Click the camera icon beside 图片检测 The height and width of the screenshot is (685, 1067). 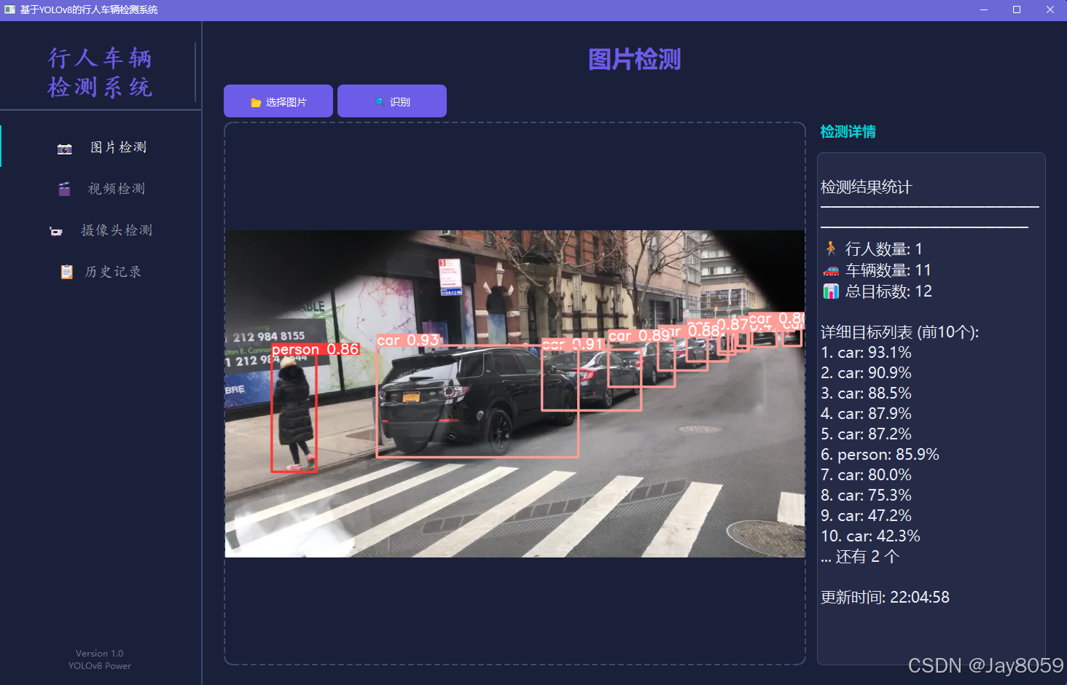65,149
